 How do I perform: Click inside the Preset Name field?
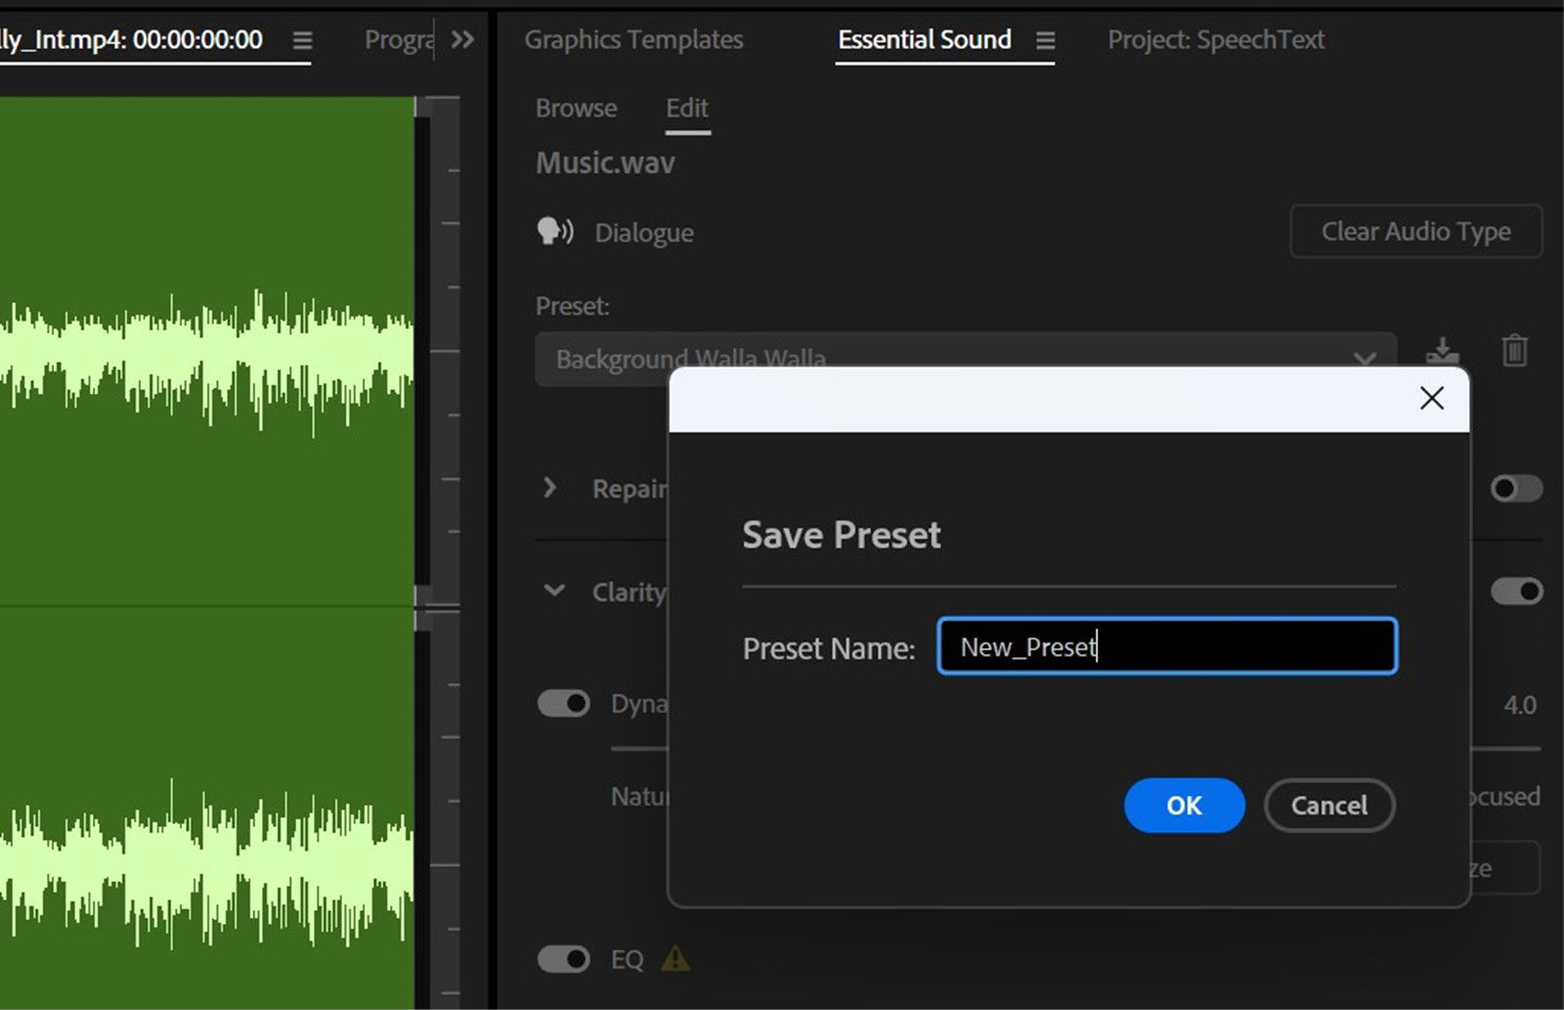pos(1166,646)
